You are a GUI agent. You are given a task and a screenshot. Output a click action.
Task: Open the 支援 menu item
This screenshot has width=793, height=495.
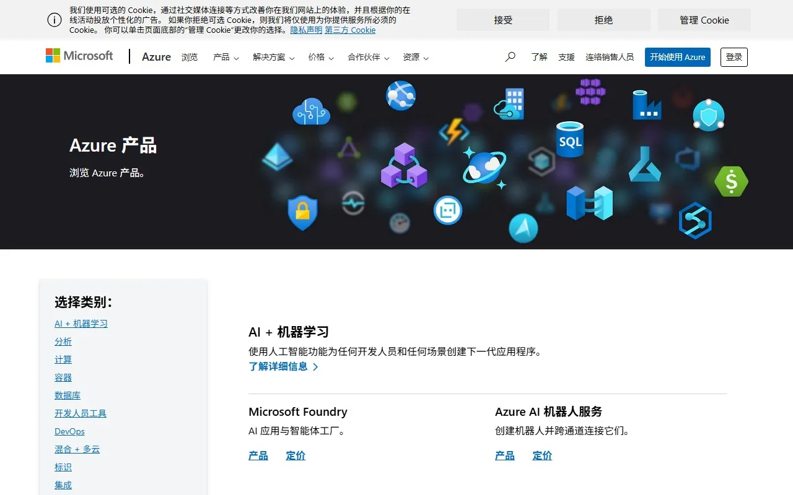click(x=566, y=56)
